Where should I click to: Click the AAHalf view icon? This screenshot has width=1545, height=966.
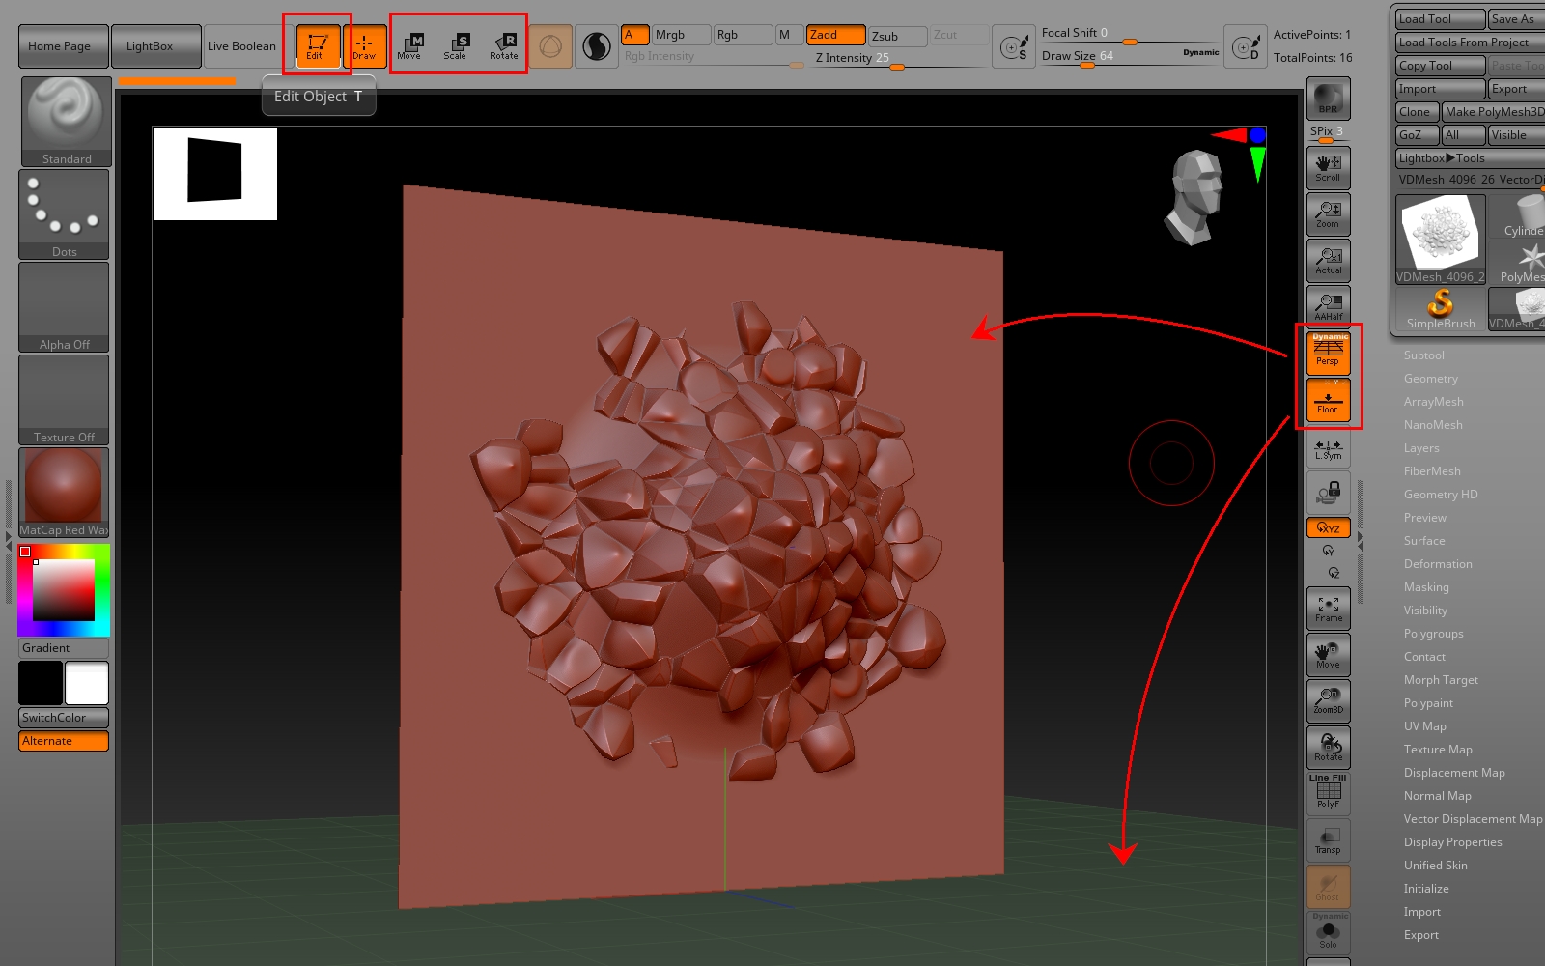(1328, 306)
